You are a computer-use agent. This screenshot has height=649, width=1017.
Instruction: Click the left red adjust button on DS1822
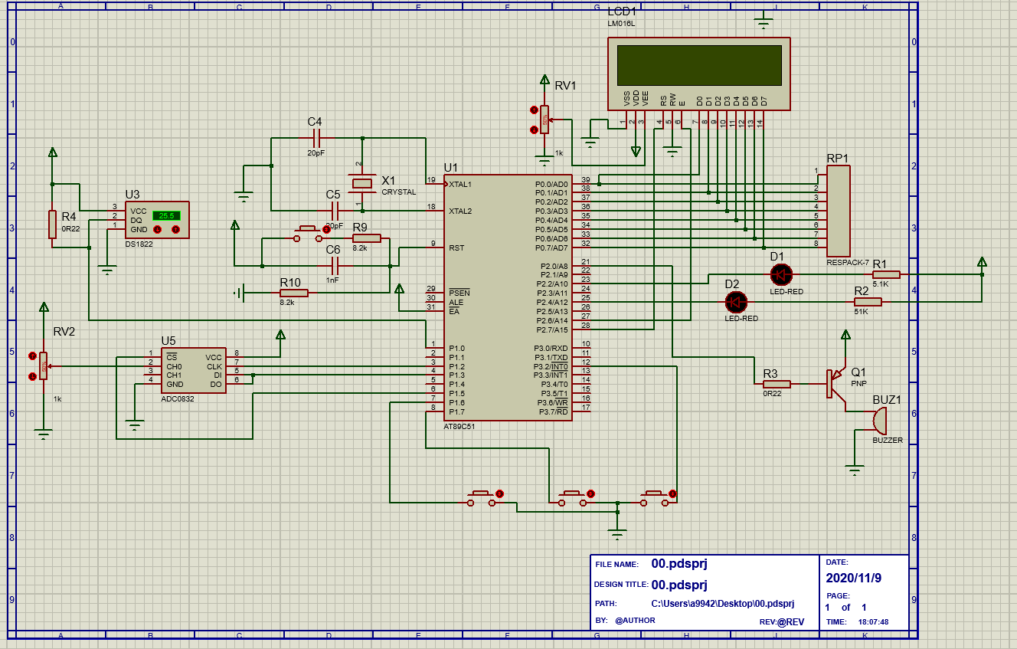[157, 229]
